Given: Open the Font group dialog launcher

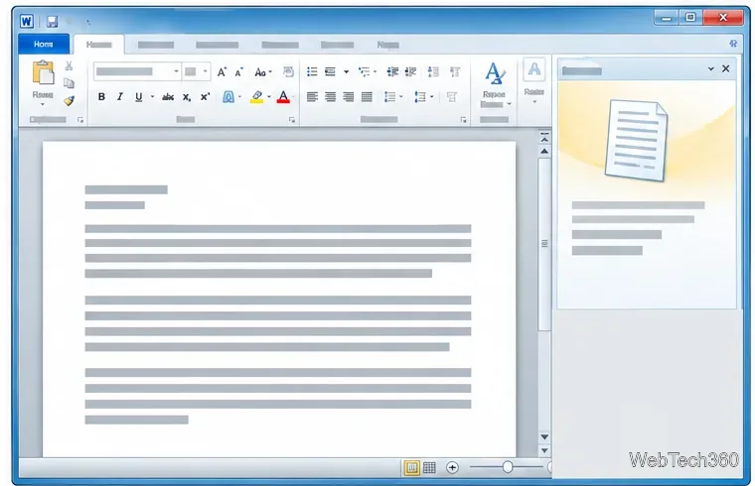Looking at the screenshot, I should [292, 120].
